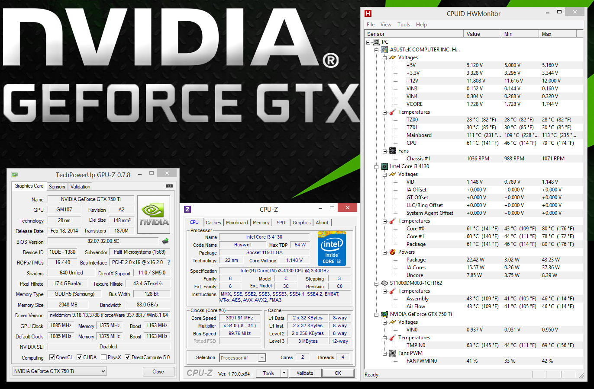Toggle the DirectCompute 5.0 checkbox
The image size is (594, 389).
[128, 357]
